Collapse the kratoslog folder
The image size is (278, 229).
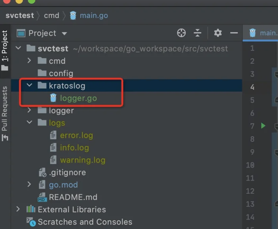(x=29, y=85)
